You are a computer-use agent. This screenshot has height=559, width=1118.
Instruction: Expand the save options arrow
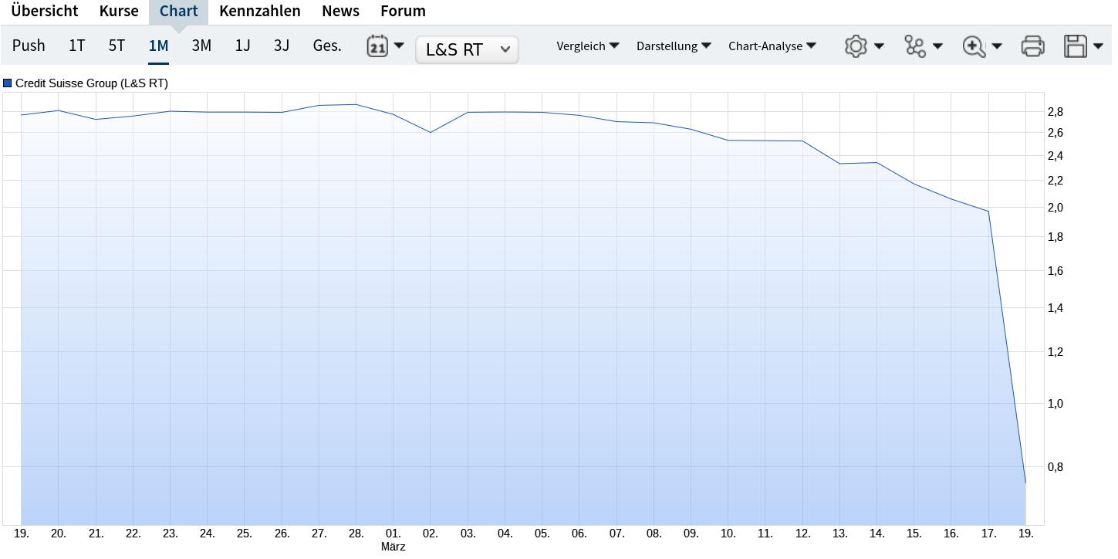pyautogui.click(x=1099, y=46)
